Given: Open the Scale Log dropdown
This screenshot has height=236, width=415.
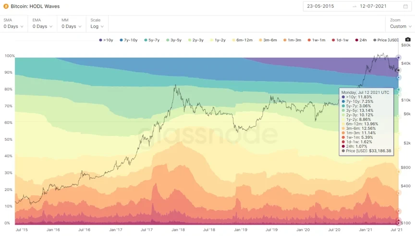Looking at the screenshot, I should tap(97, 26).
